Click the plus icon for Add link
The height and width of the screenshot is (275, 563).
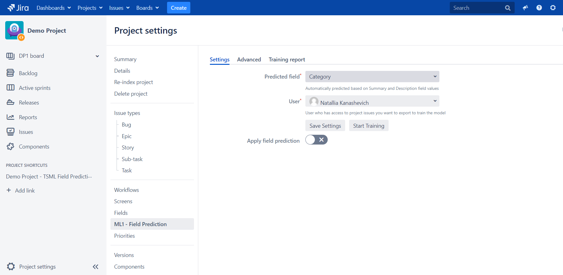coord(9,190)
